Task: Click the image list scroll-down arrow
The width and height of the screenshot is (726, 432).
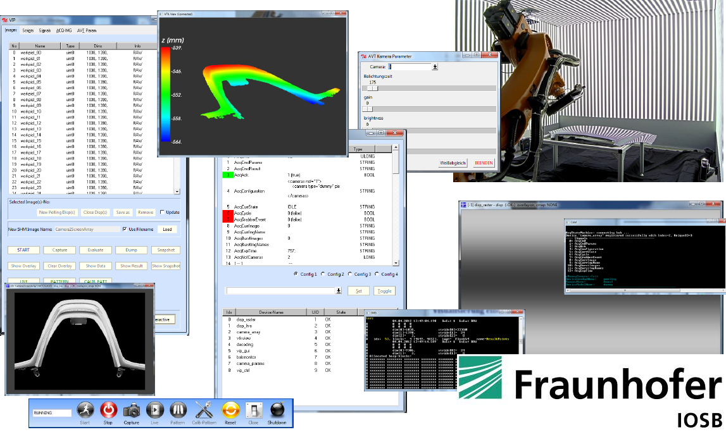Action: pyautogui.click(x=177, y=192)
